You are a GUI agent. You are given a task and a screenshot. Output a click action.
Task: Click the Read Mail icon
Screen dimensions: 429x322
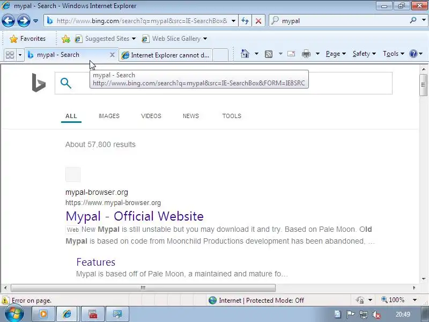pyautogui.click(x=291, y=54)
